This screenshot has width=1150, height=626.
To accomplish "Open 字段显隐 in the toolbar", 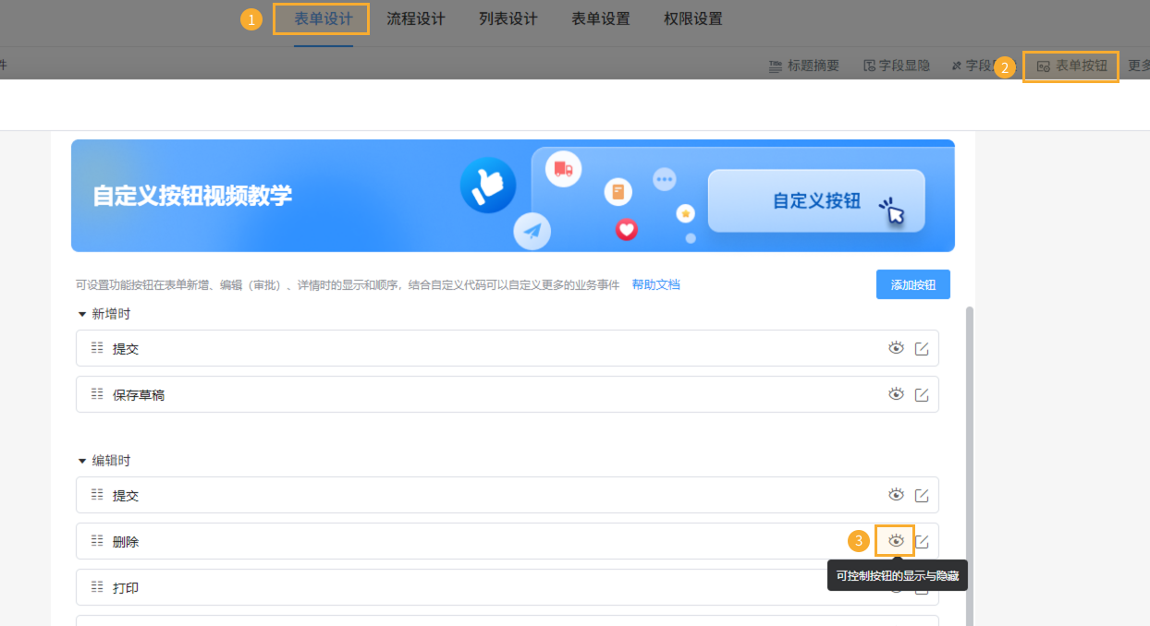I will pos(897,66).
